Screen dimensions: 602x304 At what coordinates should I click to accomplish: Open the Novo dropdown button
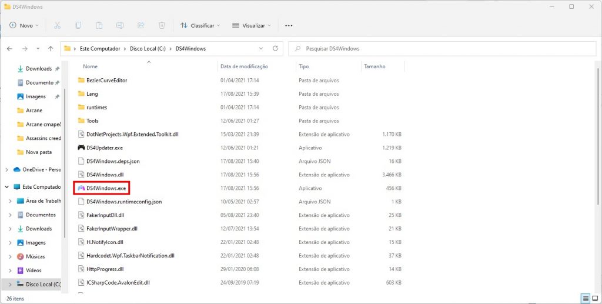click(24, 25)
